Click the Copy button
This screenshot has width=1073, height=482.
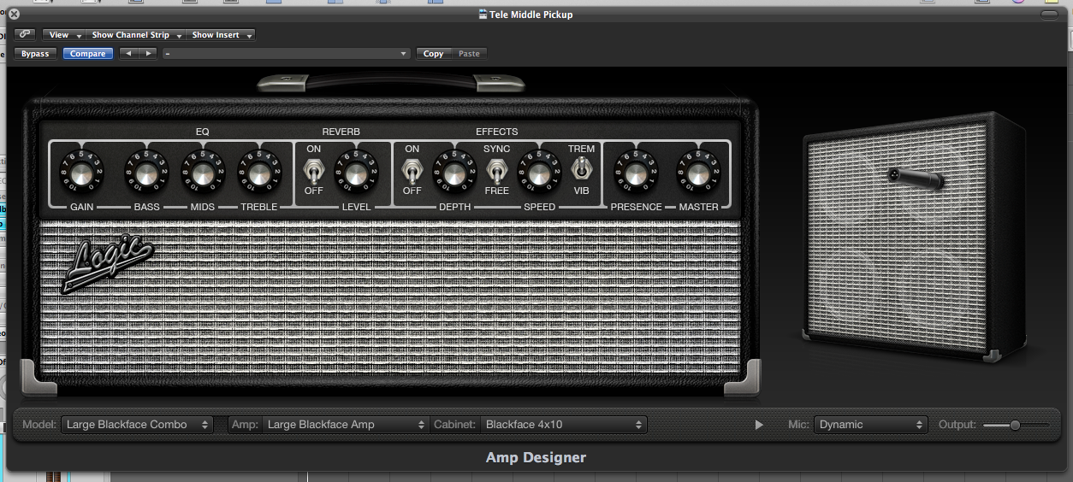[x=433, y=54]
